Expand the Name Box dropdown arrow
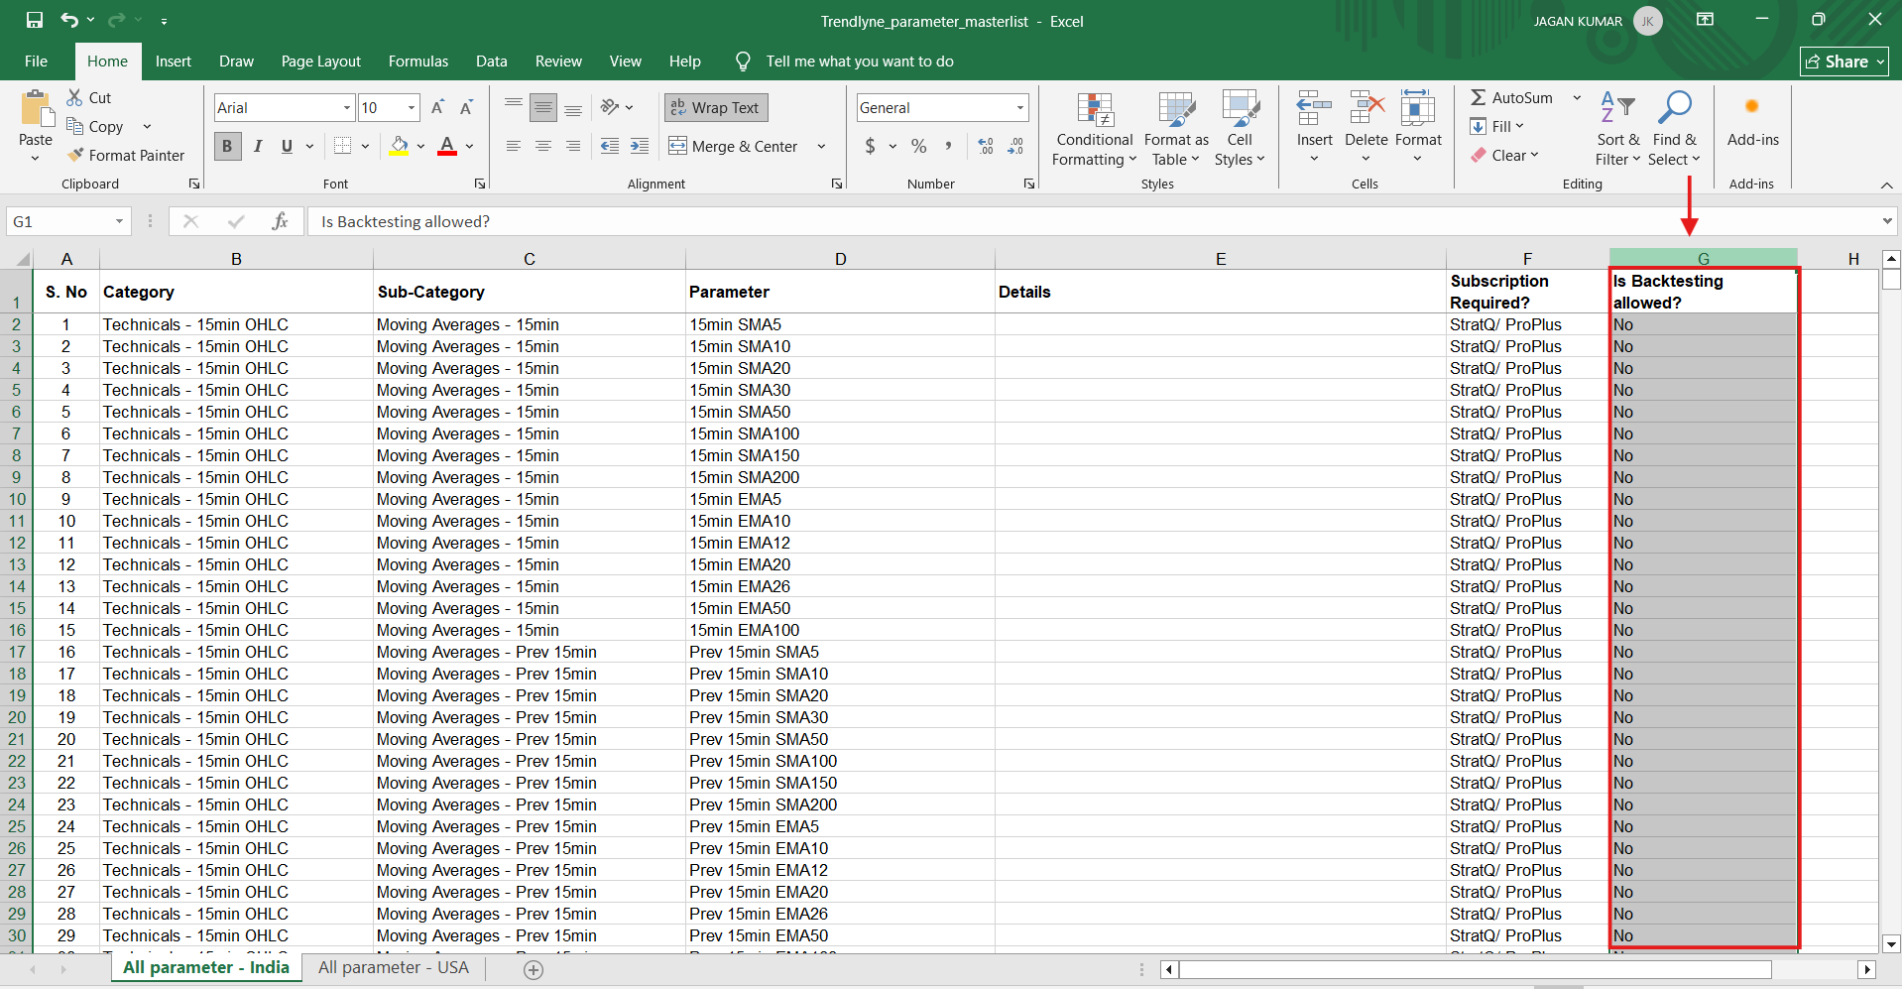1902x989 pixels. pos(119,221)
